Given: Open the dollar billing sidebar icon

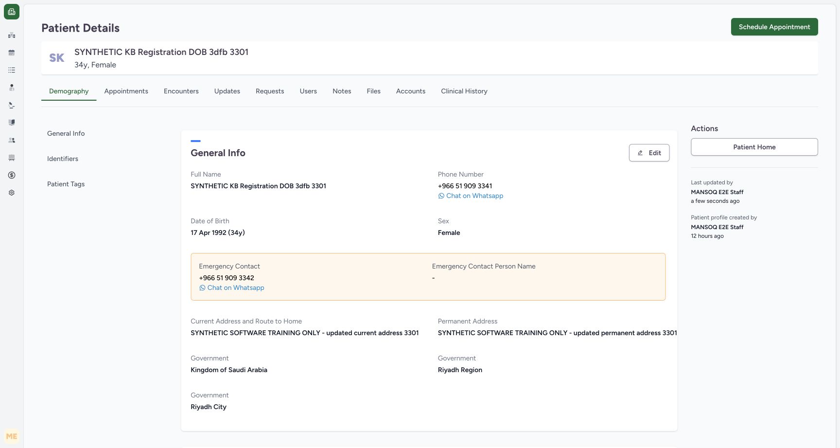Looking at the screenshot, I should pyautogui.click(x=12, y=175).
